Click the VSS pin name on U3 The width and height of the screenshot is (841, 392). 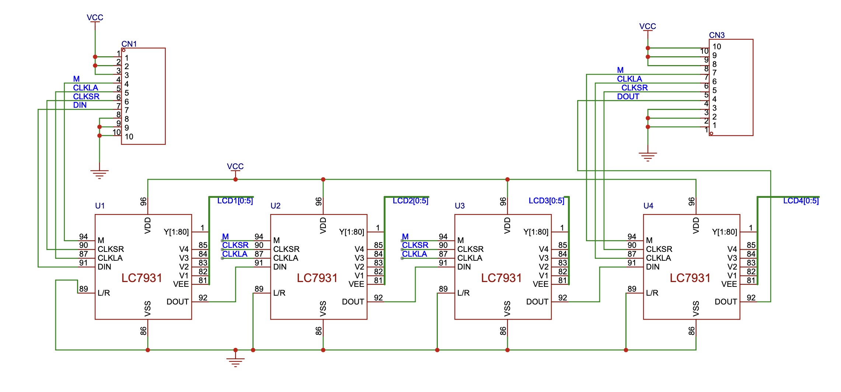pyautogui.click(x=507, y=309)
